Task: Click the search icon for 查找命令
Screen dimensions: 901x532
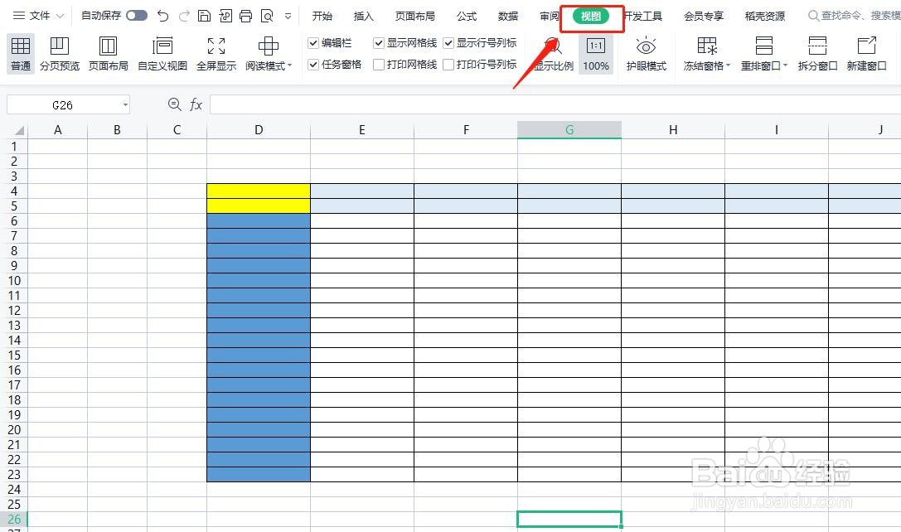Action: 813,16
